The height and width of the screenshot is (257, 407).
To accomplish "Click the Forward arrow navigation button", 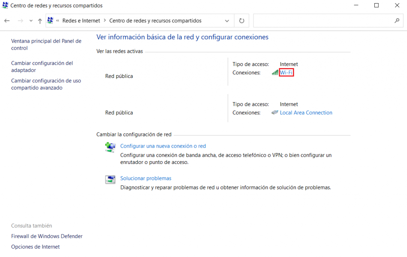I will click(x=20, y=21).
